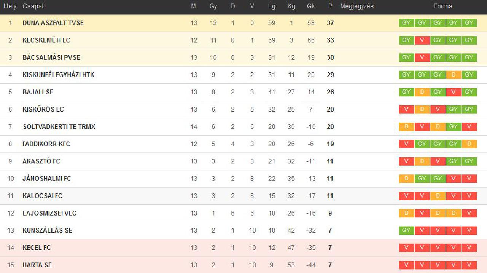The image size is (487, 273).
Task: Click the red V badge in Faddikorr-KFC row
Action: click(406, 144)
